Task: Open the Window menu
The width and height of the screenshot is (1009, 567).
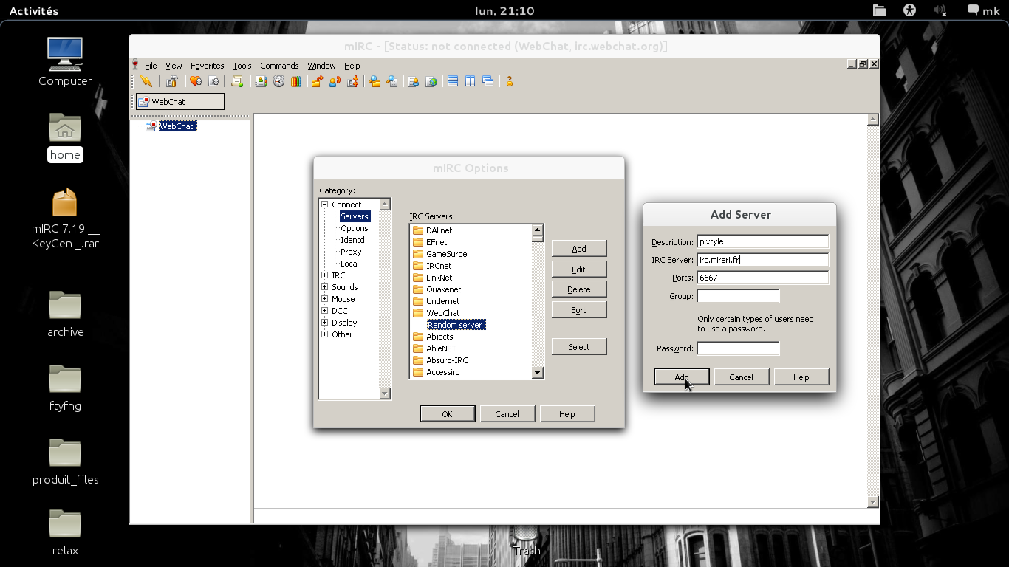Action: [321, 66]
